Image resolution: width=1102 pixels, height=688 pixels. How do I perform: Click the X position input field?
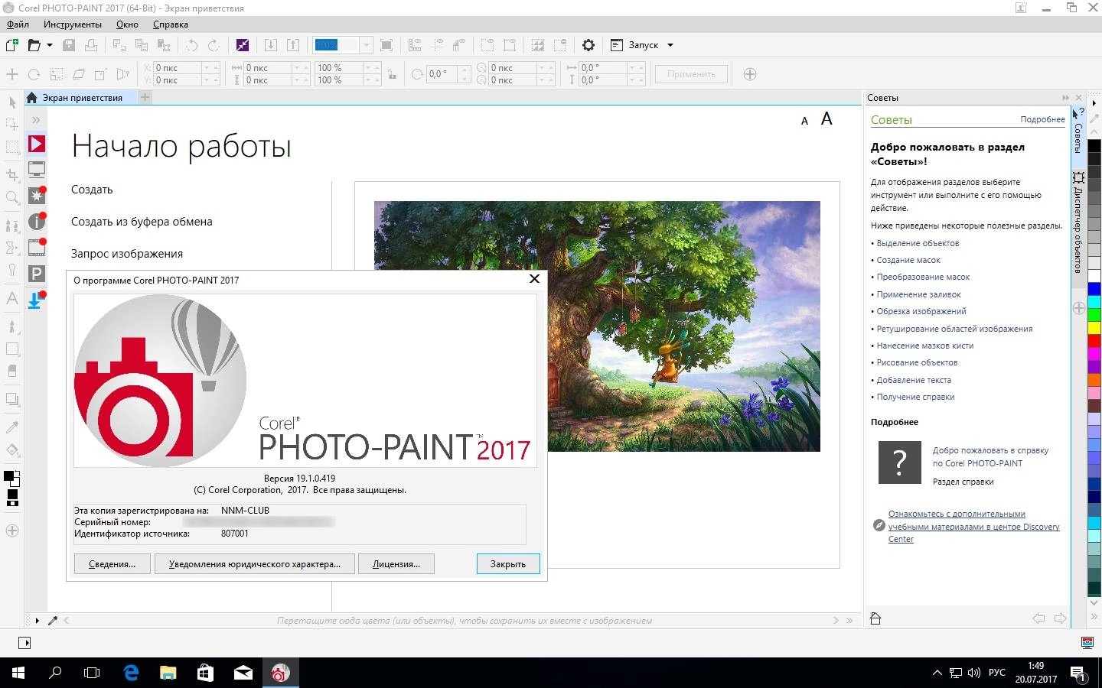(x=178, y=68)
